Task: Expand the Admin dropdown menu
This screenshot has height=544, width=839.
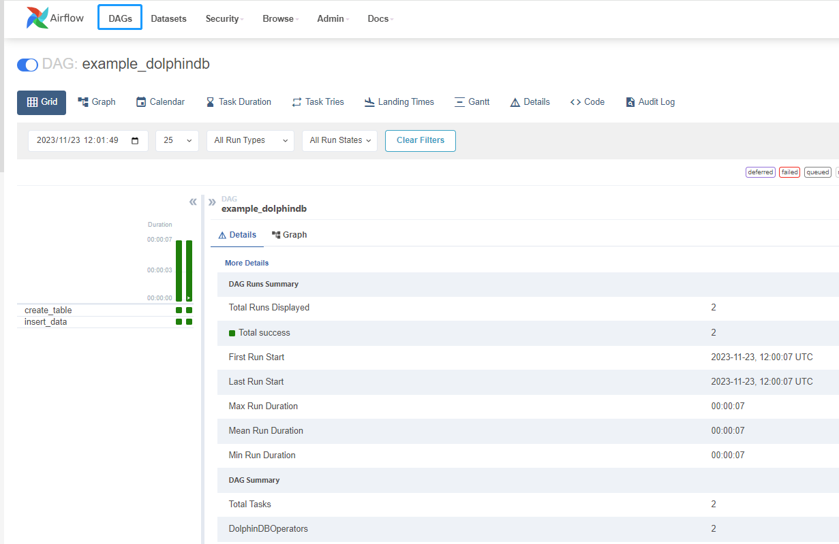Action: [x=333, y=18]
